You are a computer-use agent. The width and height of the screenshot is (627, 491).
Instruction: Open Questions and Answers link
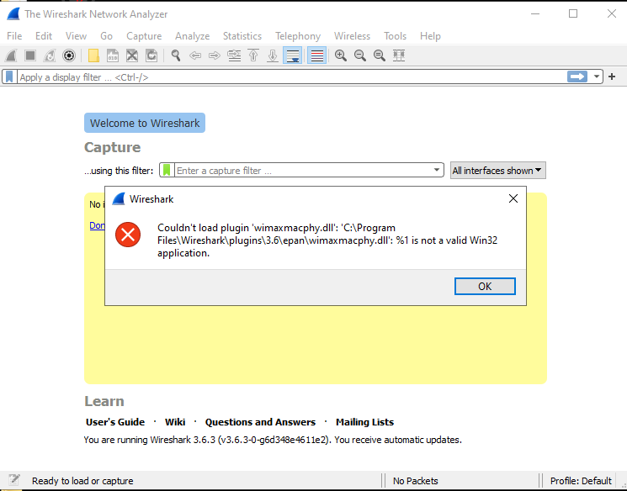click(x=260, y=422)
